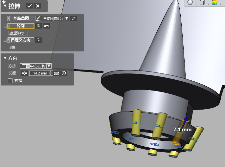
Task: Click the undo arrow next to the profile button
Action: pos(47,26)
